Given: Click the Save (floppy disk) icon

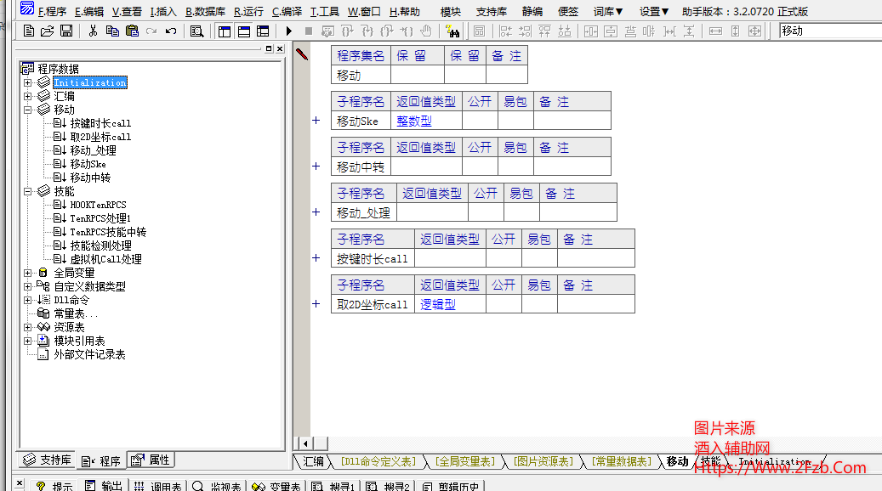Looking at the screenshot, I should coord(66,31).
